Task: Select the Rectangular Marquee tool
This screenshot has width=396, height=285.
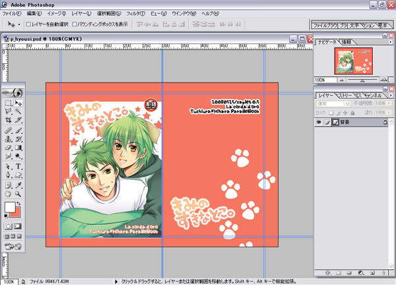Action: (9, 103)
